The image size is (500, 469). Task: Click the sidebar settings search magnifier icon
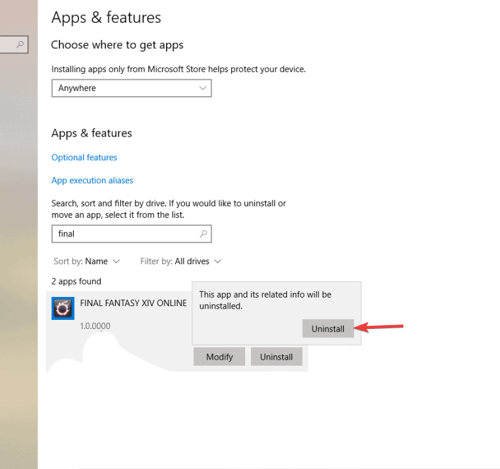pos(20,44)
